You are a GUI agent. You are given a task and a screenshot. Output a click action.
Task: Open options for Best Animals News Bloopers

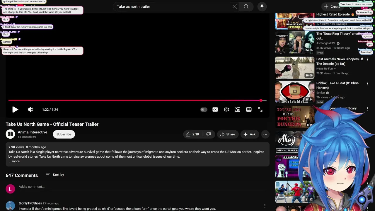(367, 59)
